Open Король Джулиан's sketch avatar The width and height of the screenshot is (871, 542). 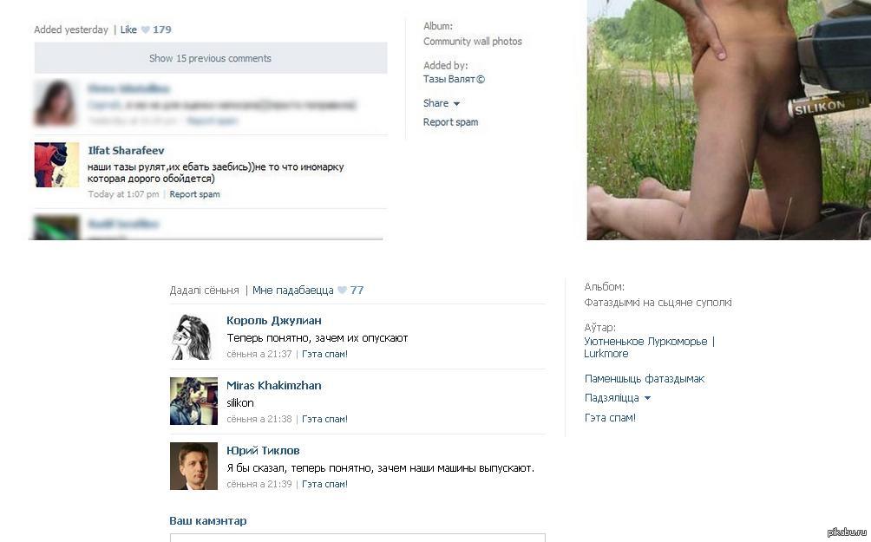point(193,336)
